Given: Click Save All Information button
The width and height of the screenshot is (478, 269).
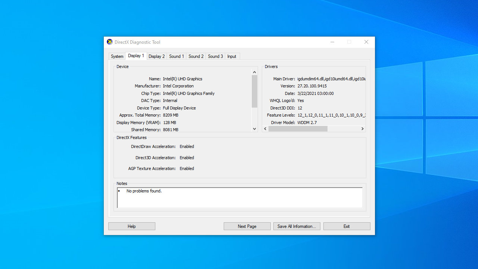Looking at the screenshot, I should 297,226.
